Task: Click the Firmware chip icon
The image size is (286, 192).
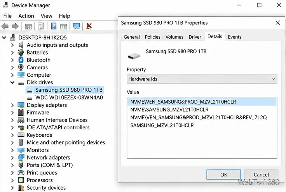Action: (x=21, y=112)
